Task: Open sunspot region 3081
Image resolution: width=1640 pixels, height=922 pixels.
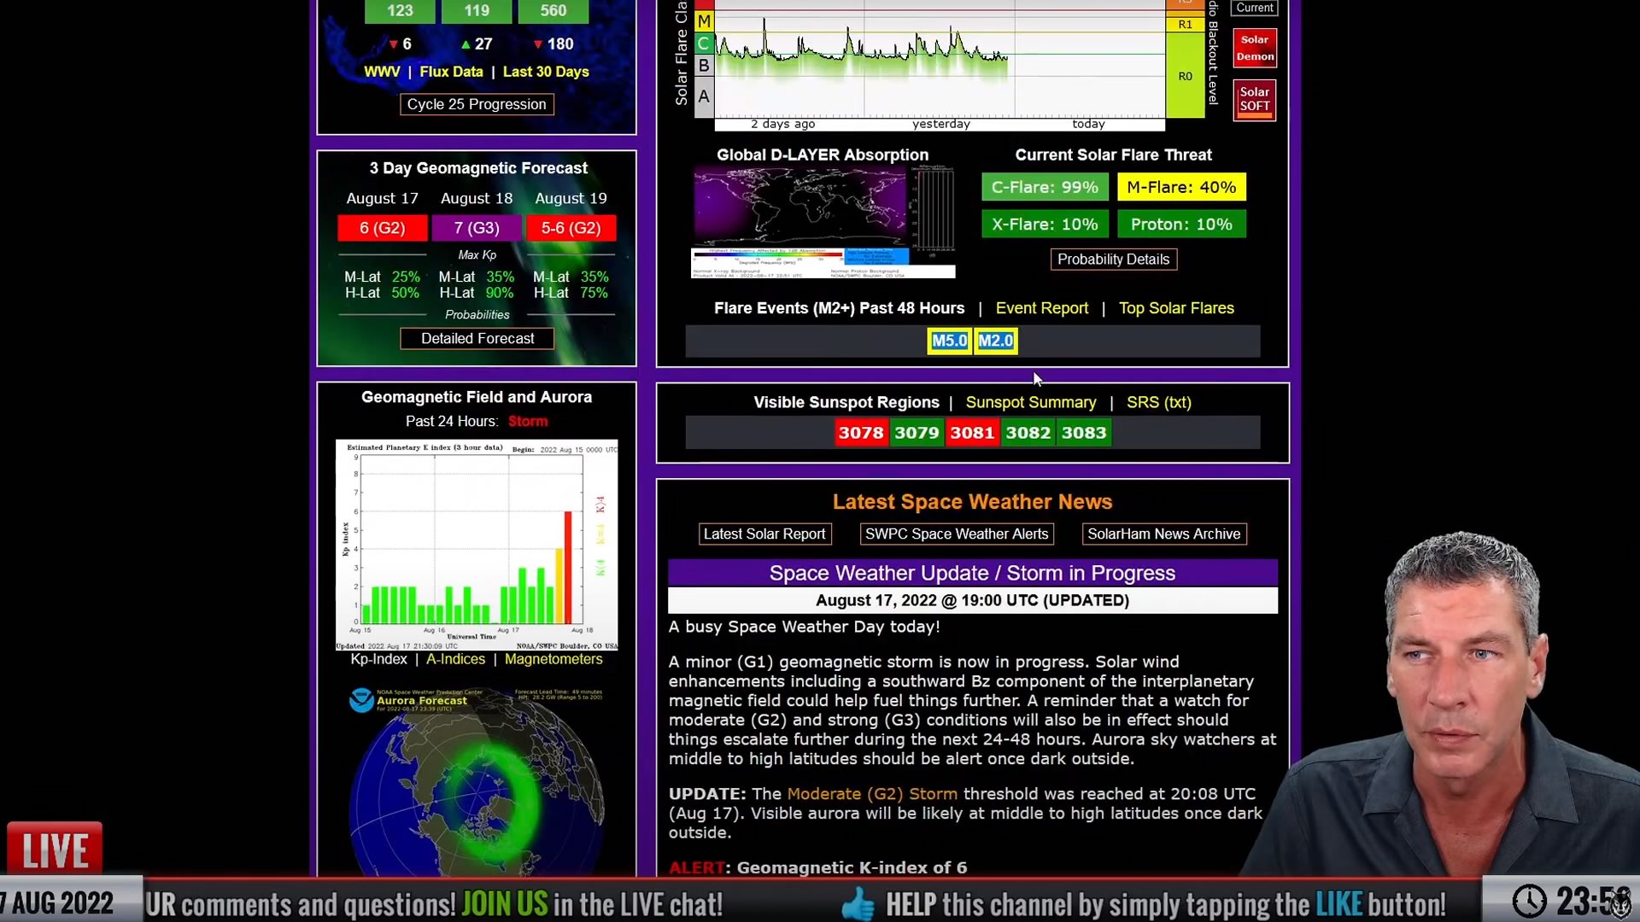Action: pyautogui.click(x=972, y=433)
